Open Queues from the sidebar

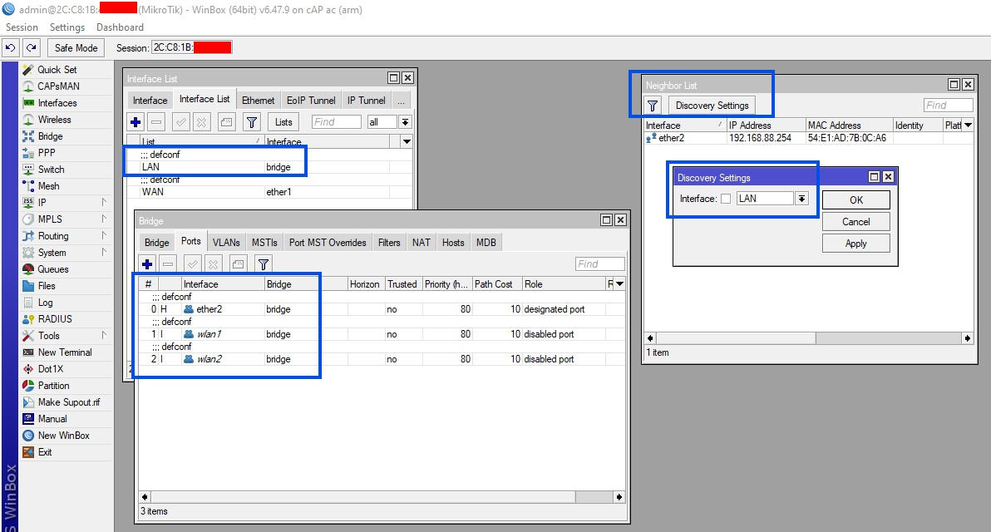click(x=52, y=269)
